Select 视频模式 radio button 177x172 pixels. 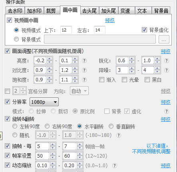pyautogui.click(x=16, y=30)
